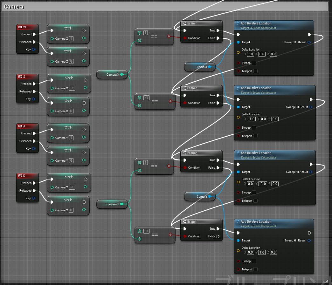Click the Delta Location X field showing 1.0
332x285 pixels.
click(x=250, y=54)
